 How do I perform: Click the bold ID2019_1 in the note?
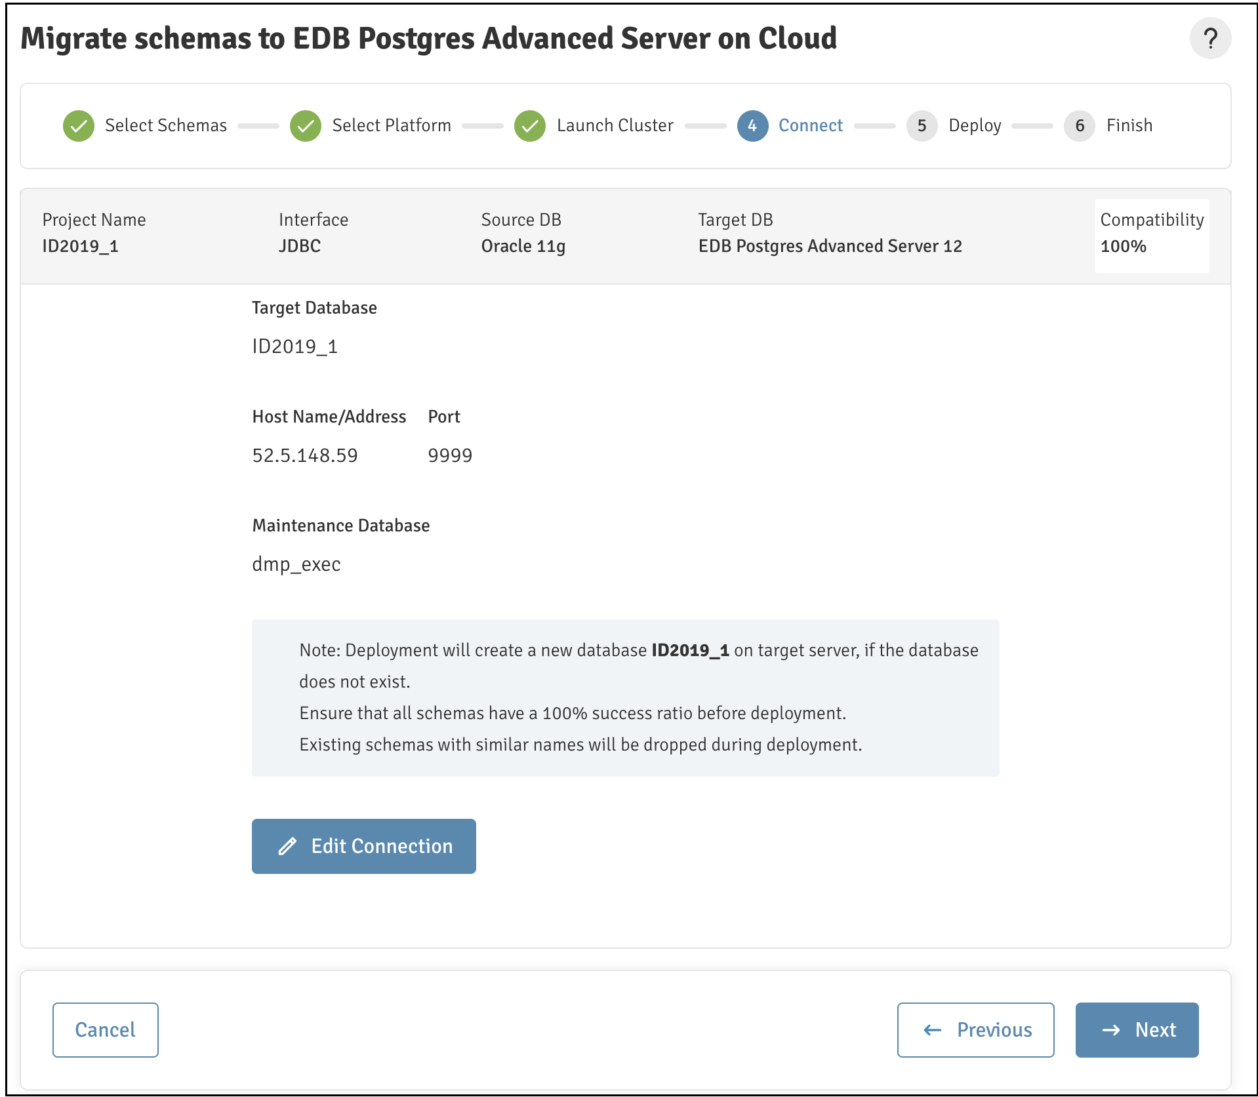[691, 650]
